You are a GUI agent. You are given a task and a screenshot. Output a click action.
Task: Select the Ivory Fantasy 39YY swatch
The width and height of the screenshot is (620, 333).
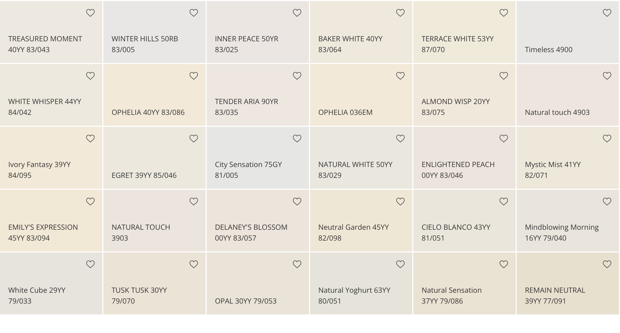51,158
